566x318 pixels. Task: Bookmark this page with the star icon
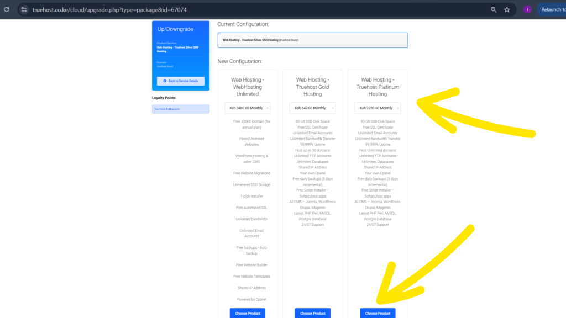click(507, 10)
